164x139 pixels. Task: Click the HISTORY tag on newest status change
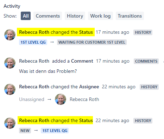point(143,32)
